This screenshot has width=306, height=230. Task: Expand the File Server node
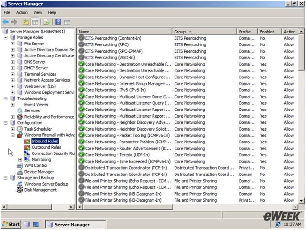coord(13,44)
